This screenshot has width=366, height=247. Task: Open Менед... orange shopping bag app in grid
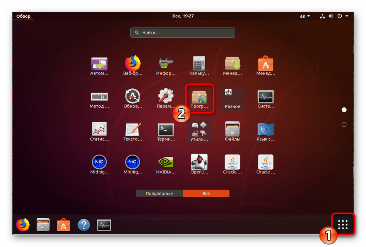(x=265, y=66)
